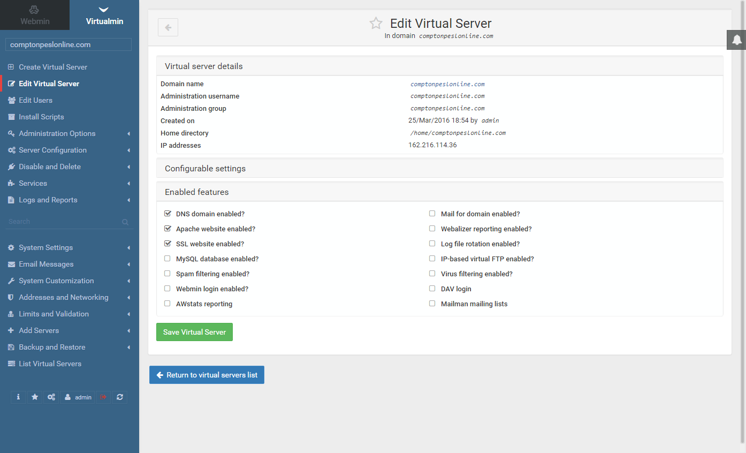The image size is (746, 453).
Task: Enable Mail for domain checkbox
Action: 432,214
